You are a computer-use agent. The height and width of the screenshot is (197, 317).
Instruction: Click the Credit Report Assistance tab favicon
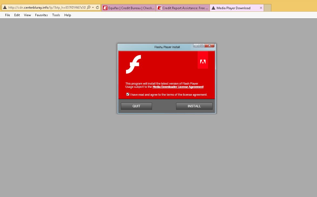pos(159,8)
